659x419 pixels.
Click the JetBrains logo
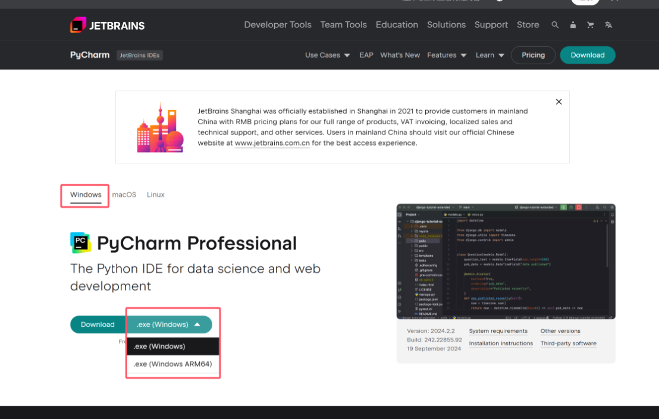point(107,25)
